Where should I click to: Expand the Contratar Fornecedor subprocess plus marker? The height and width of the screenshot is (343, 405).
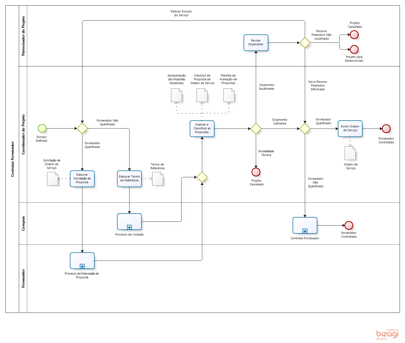pos(305,231)
